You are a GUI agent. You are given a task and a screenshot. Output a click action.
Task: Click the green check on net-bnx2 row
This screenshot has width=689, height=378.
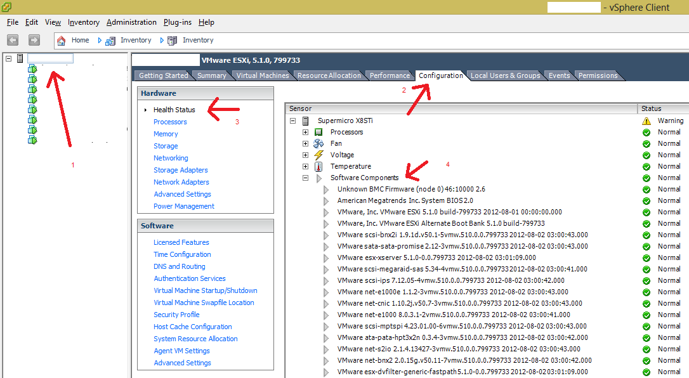click(646, 360)
